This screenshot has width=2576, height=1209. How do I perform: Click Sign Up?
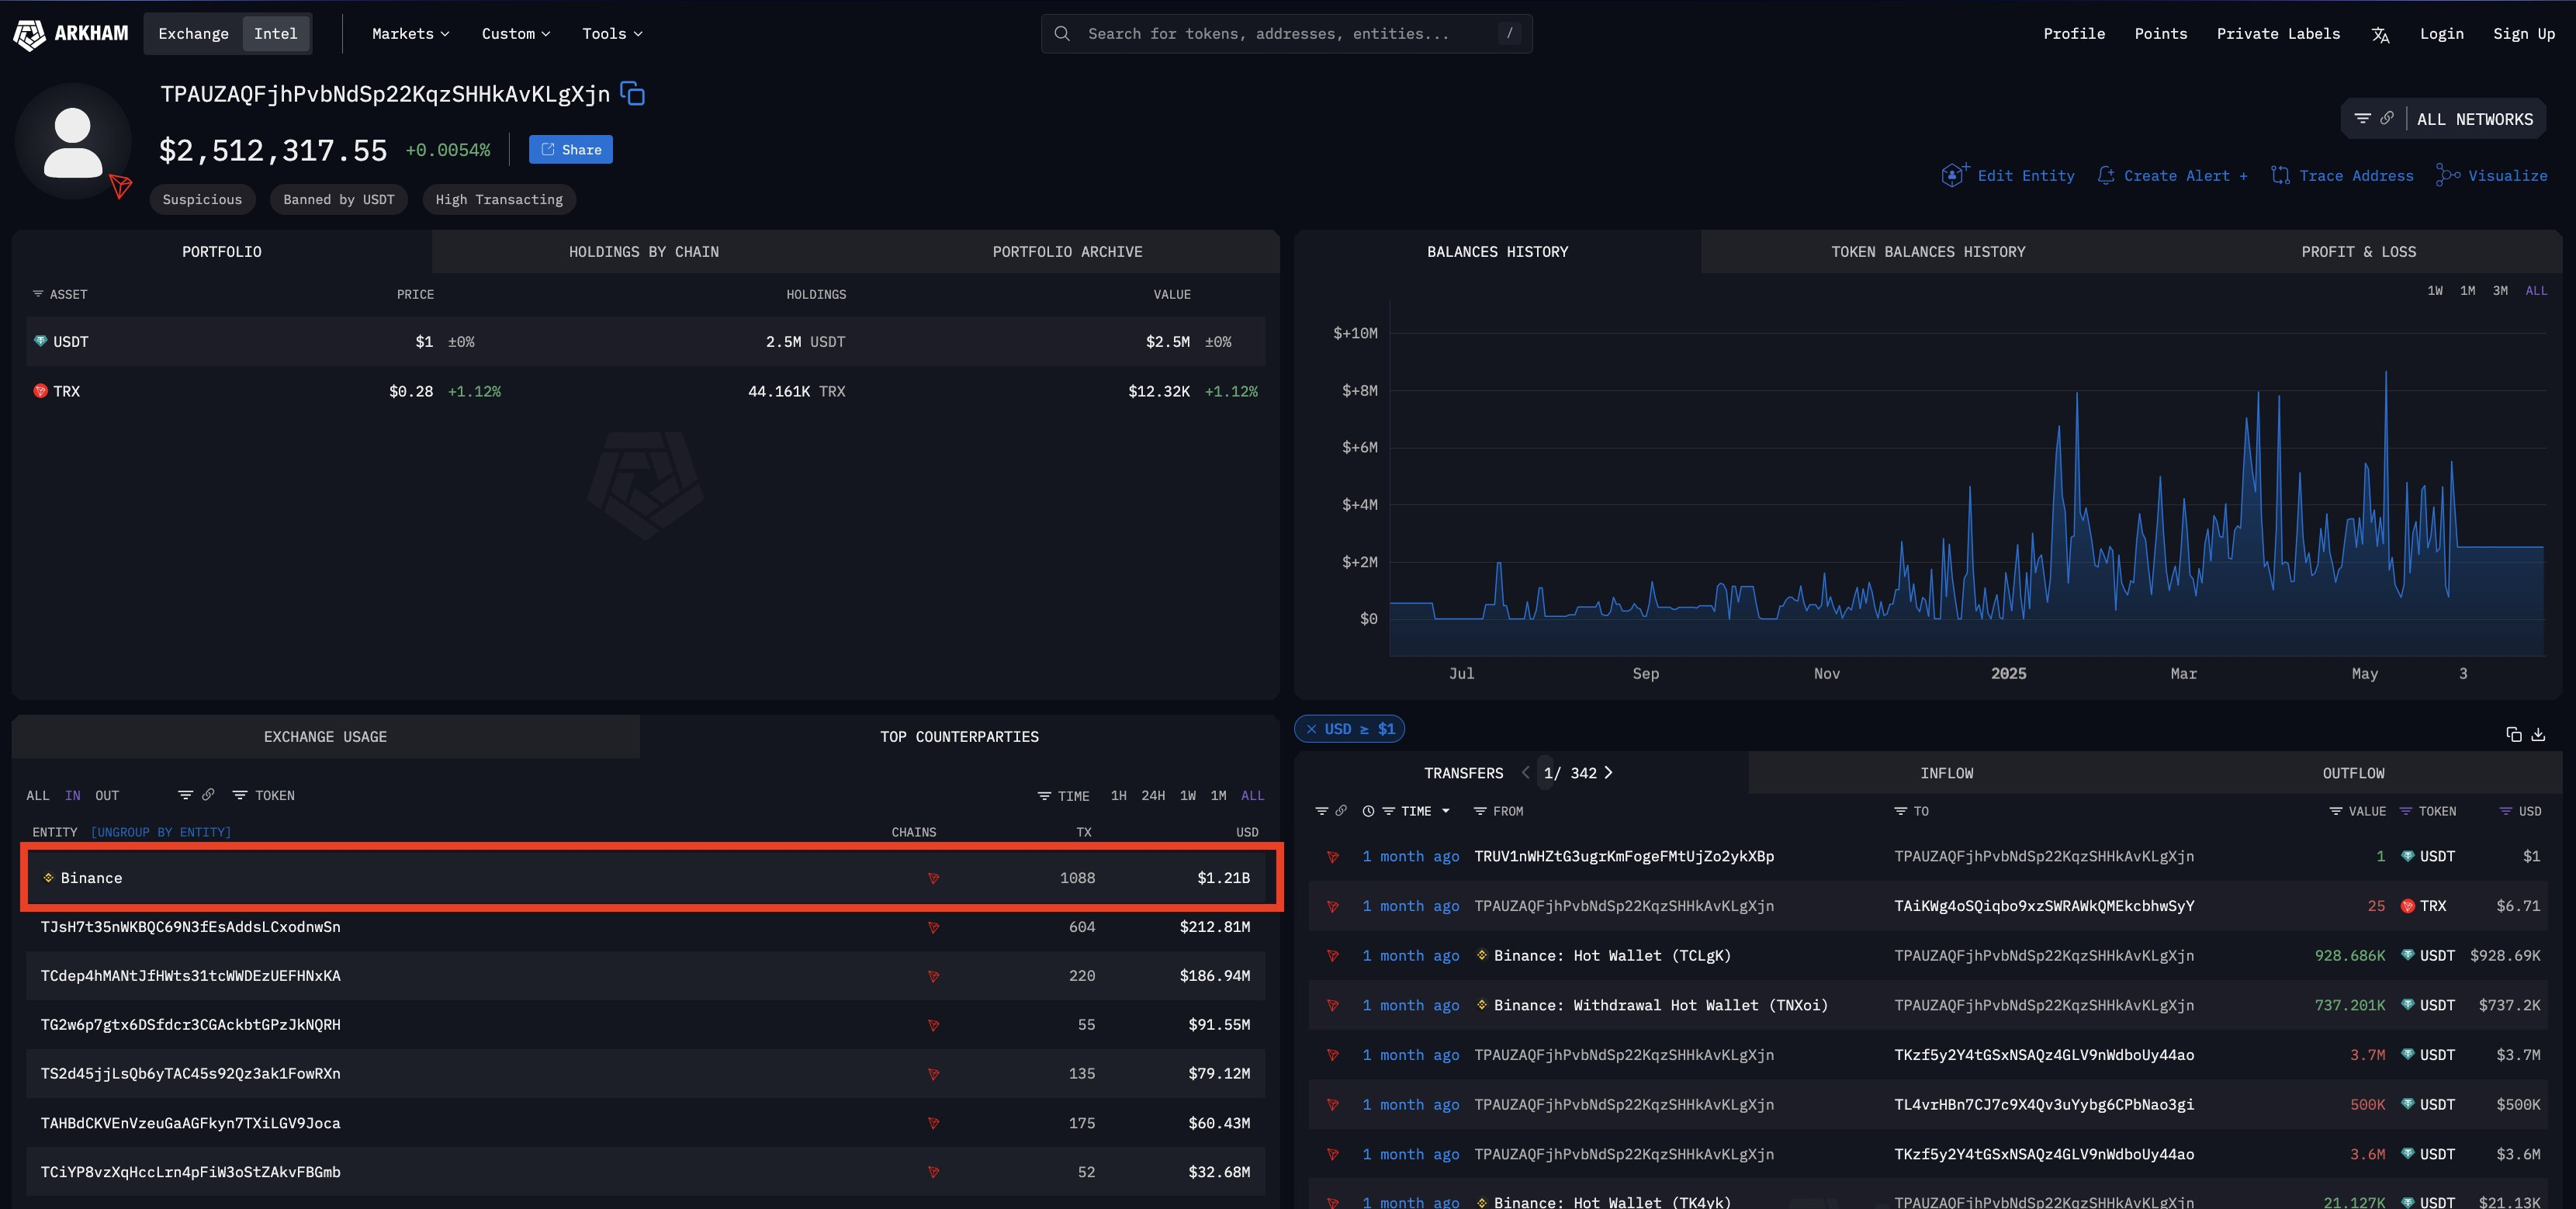tap(2523, 34)
